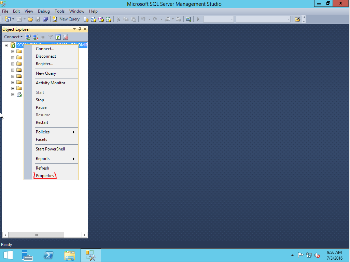The width and height of the screenshot is (350, 262).
Task: Open the Window menu
Action: (x=77, y=11)
